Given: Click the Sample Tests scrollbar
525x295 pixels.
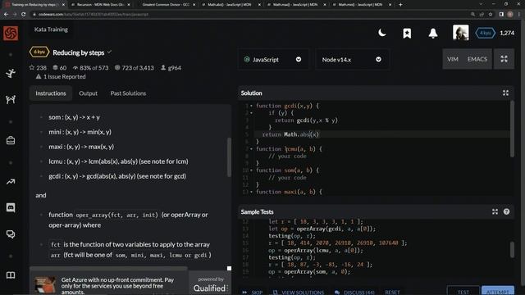Looking at the screenshot, I should click(512, 249).
